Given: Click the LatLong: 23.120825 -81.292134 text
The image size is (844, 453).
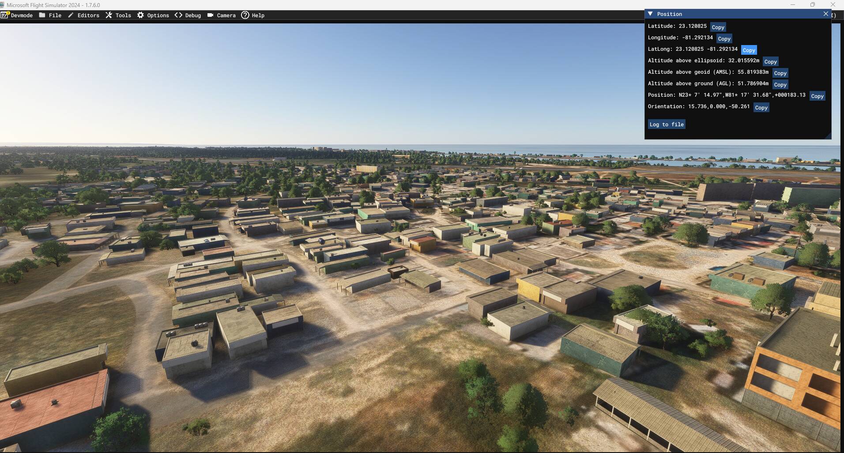Looking at the screenshot, I should tap(693, 49).
